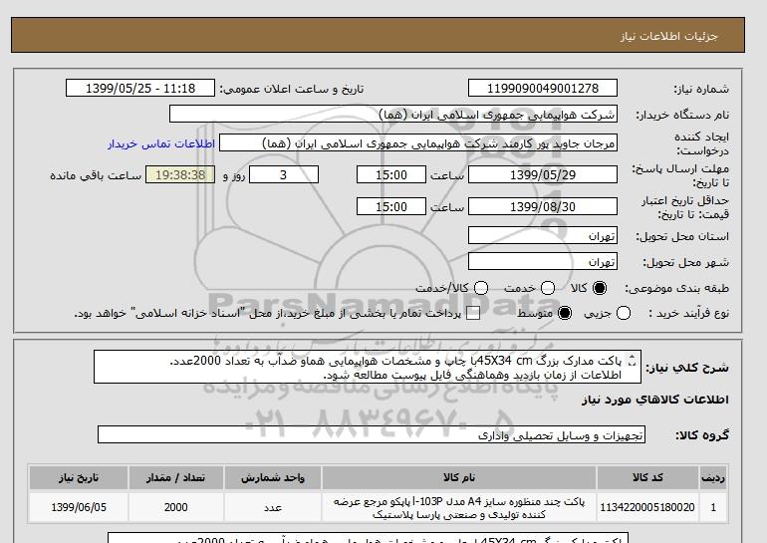The height and width of the screenshot is (543, 767).
Task: Click the طبقه بندی موضوعی label
Action: coord(676,288)
